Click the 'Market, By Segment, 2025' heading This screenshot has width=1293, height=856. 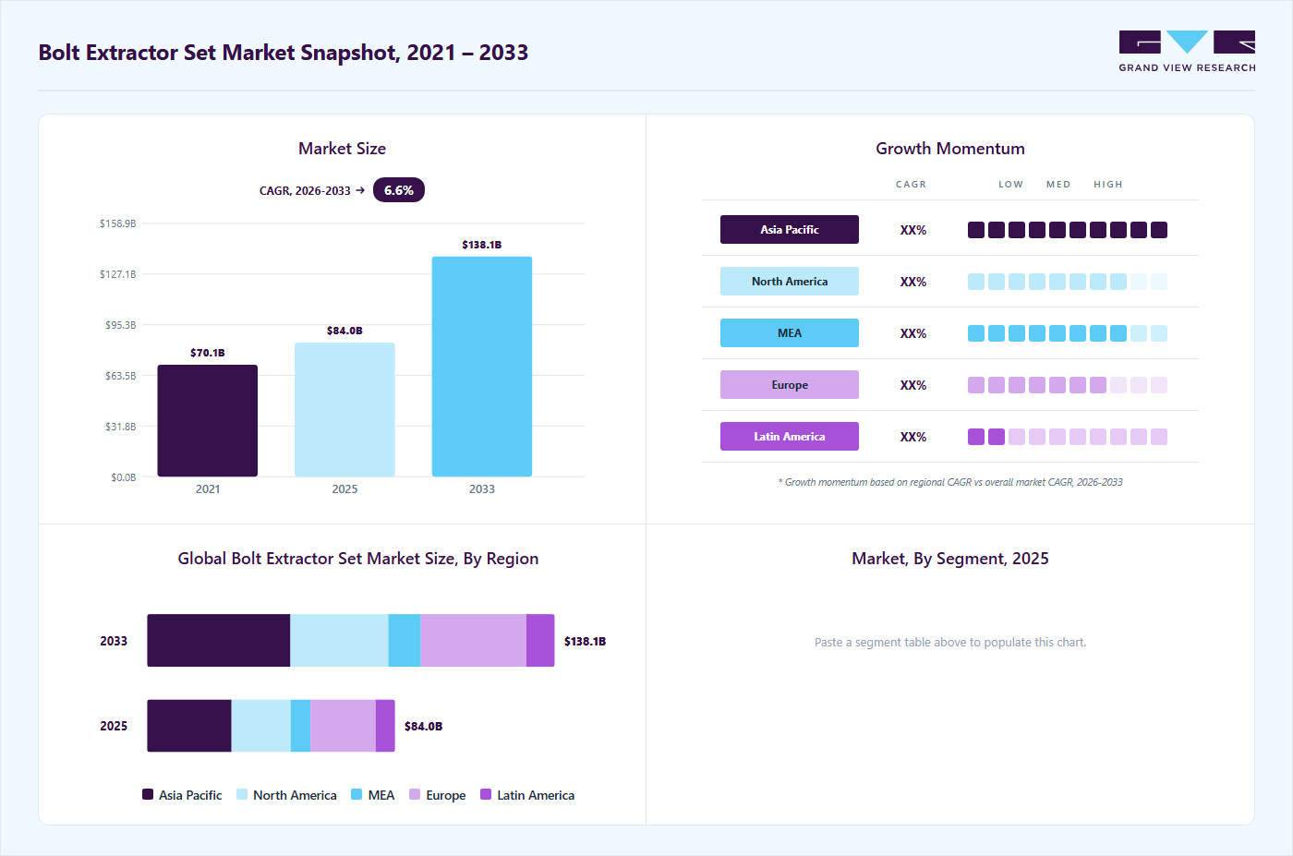pos(950,559)
